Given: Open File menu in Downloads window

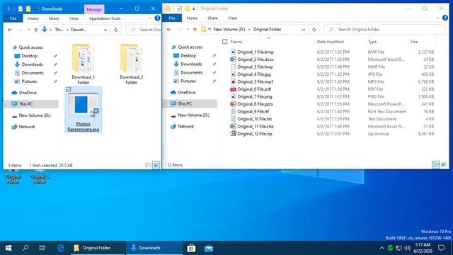Looking at the screenshot, I should point(13,18).
